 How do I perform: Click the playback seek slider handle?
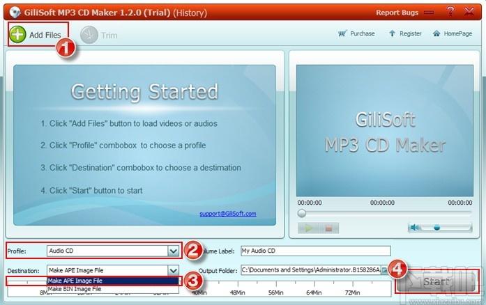tap(302, 213)
